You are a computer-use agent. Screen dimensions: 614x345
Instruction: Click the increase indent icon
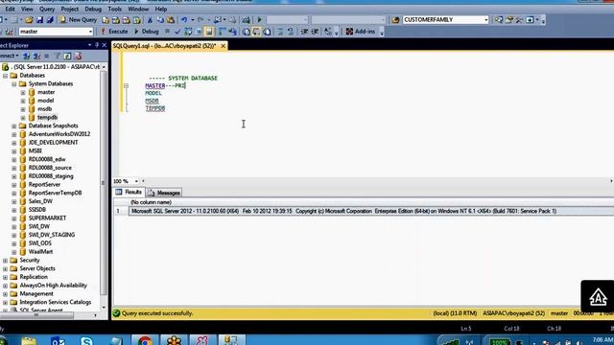315,32
